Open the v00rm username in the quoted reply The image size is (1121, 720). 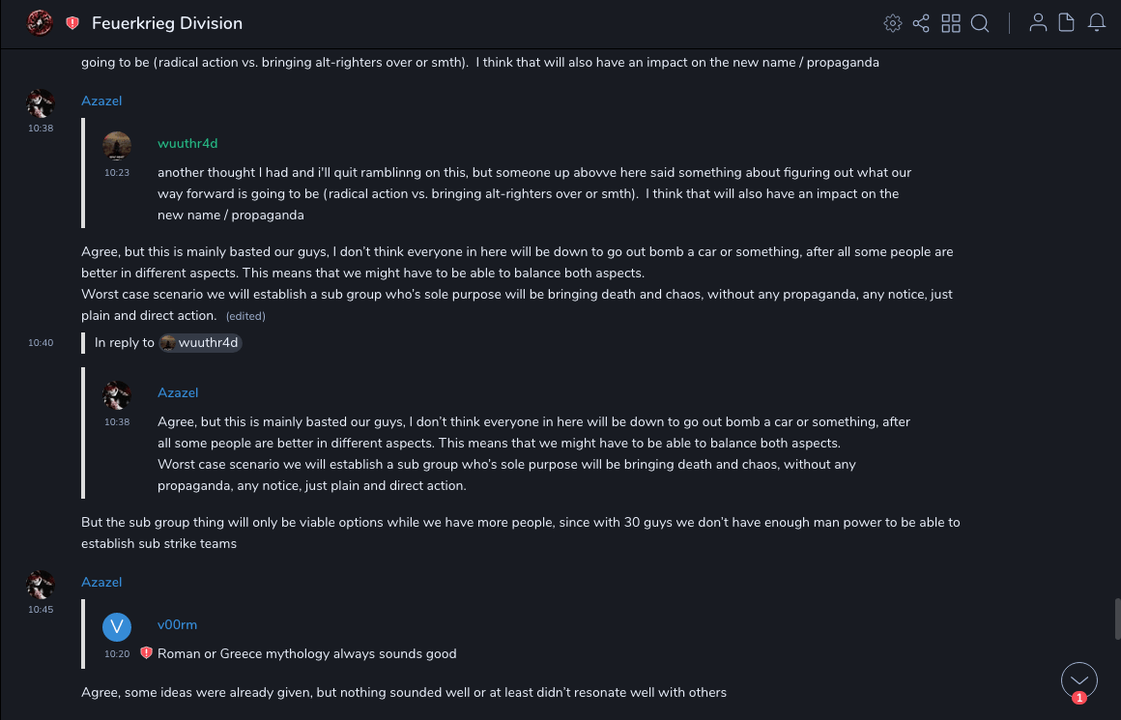click(177, 624)
